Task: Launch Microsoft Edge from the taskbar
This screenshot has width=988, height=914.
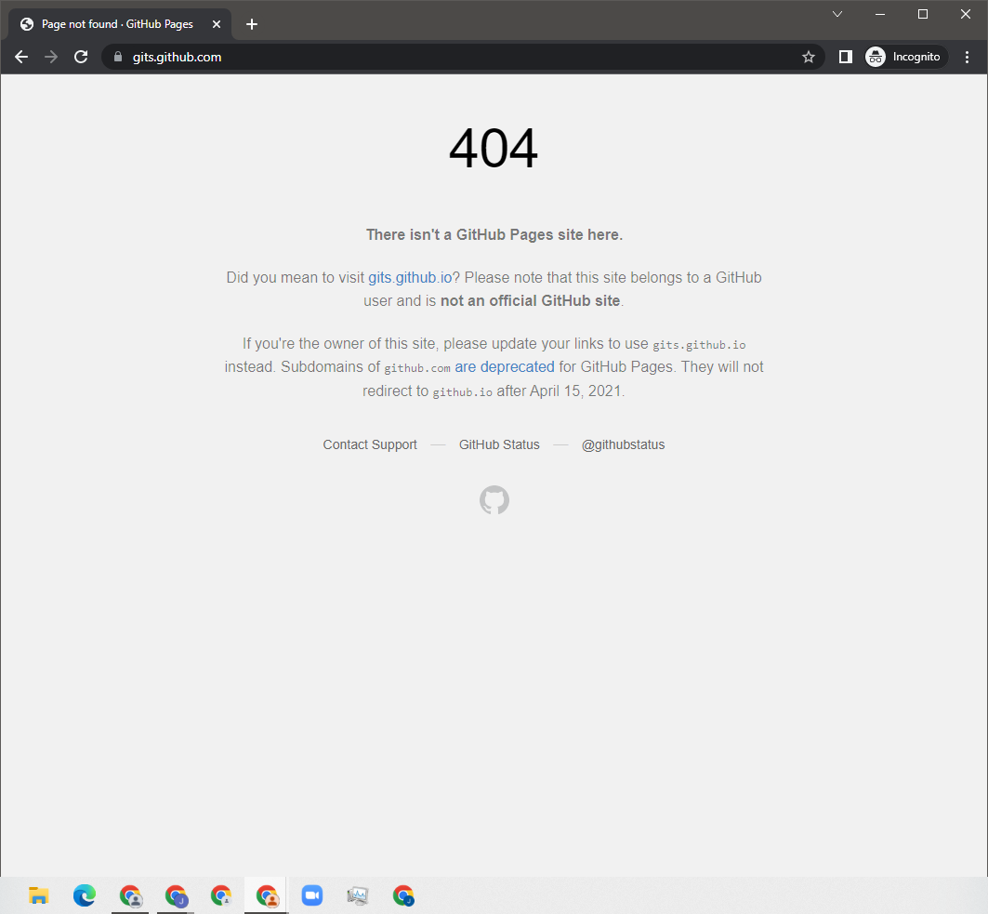Action: coord(85,895)
